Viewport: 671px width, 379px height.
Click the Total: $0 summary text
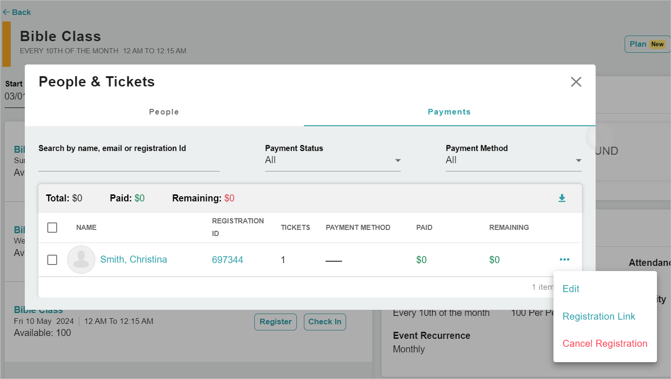pyautogui.click(x=64, y=198)
